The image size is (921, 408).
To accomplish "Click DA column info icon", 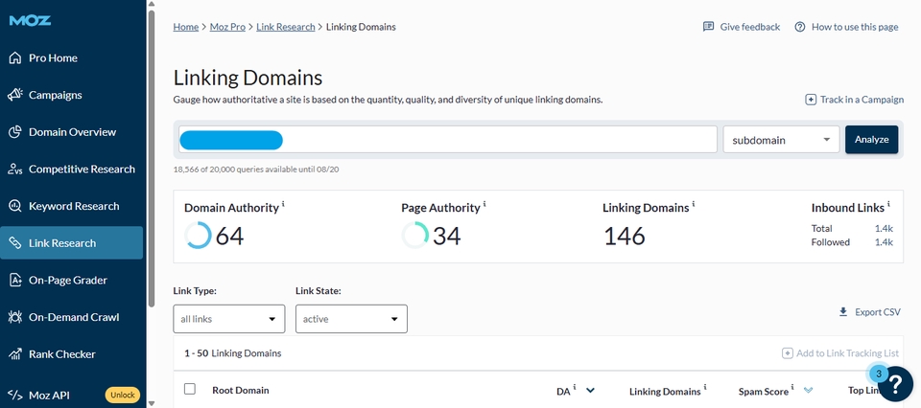I will click(x=575, y=388).
